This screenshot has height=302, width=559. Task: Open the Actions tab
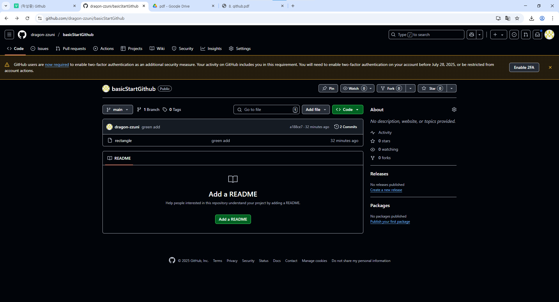click(103, 48)
